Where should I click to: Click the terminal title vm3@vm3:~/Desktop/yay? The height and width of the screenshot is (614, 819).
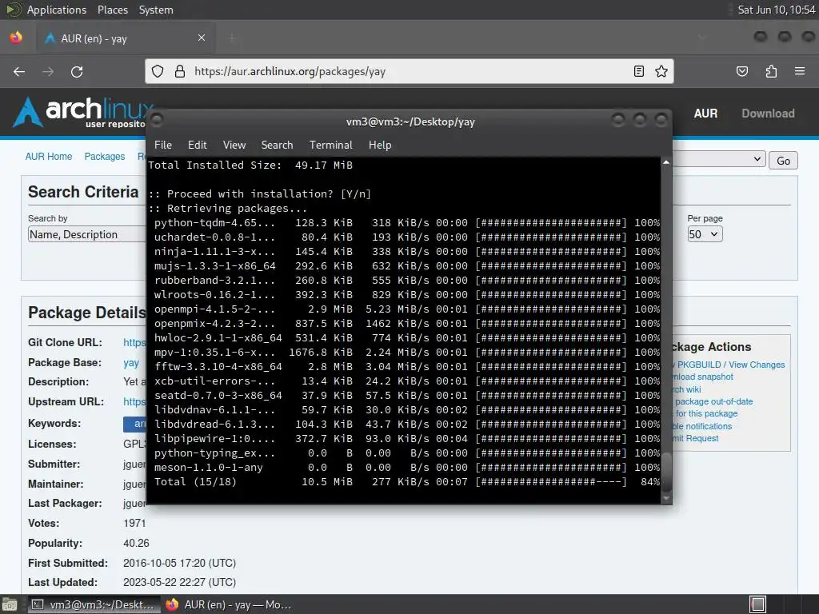click(x=410, y=122)
